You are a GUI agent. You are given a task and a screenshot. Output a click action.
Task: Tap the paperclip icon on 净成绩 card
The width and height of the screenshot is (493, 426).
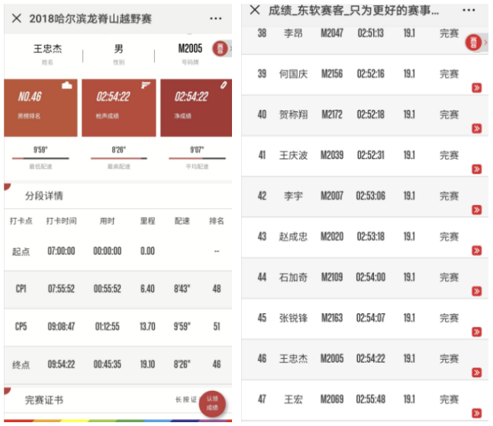[224, 84]
